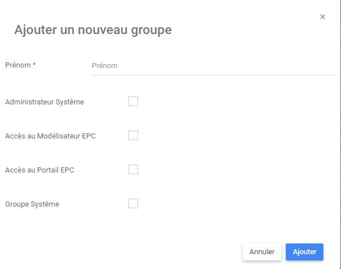Image resolution: width=341 pixels, height=269 pixels.
Task: Grant system administrator rights via its checkbox
Action: (x=134, y=102)
